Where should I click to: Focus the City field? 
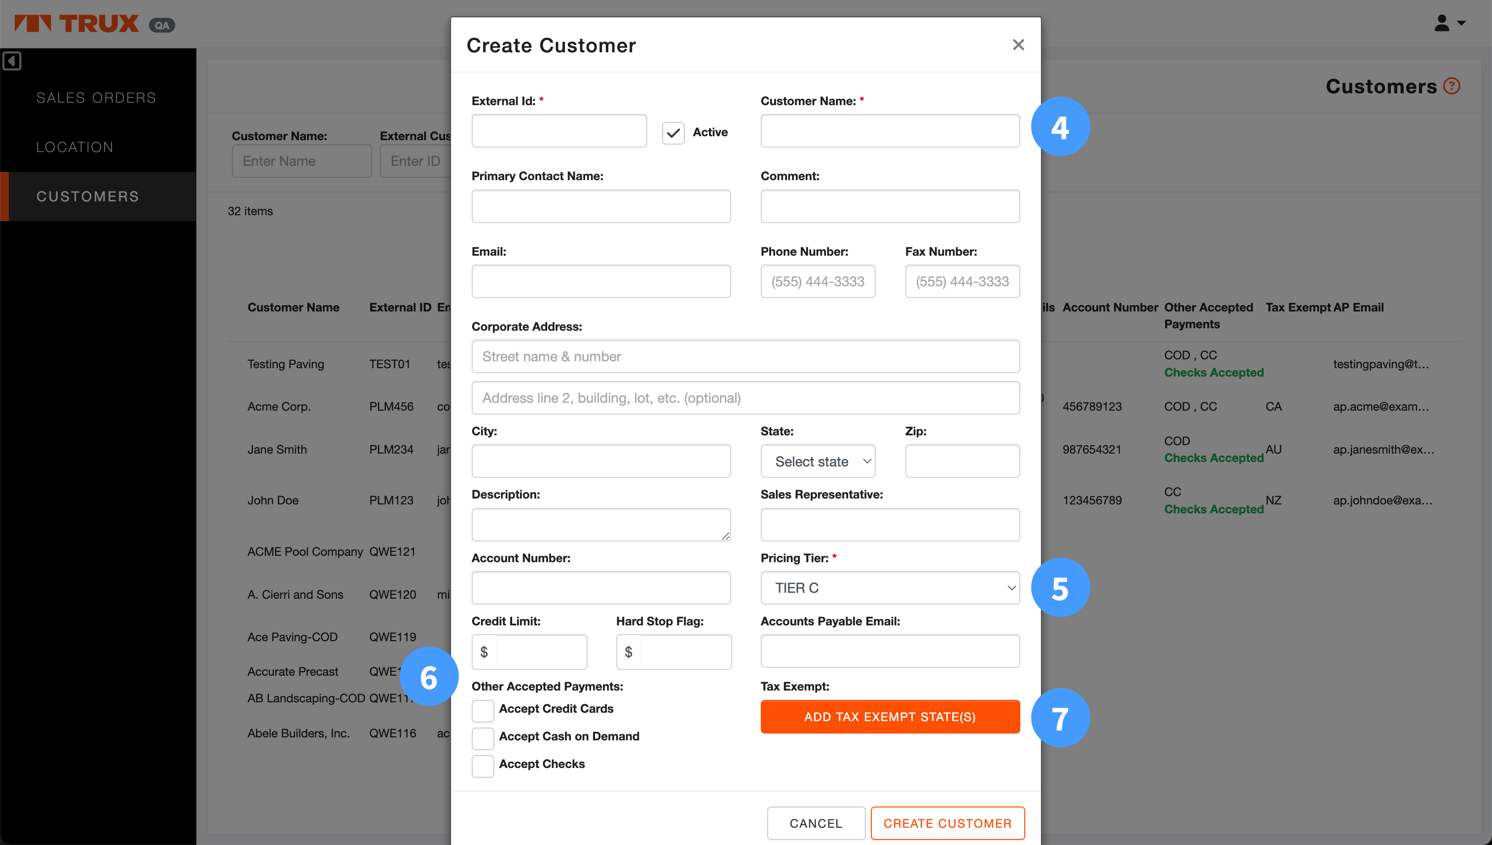(601, 461)
